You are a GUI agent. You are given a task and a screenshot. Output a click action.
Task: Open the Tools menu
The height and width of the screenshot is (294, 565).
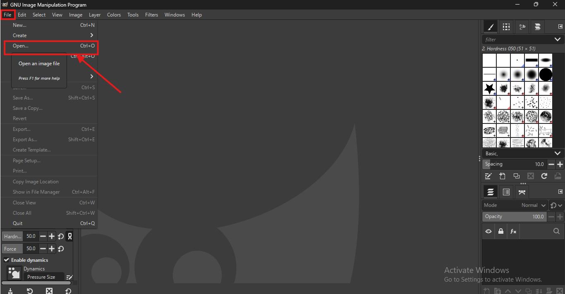pos(133,15)
